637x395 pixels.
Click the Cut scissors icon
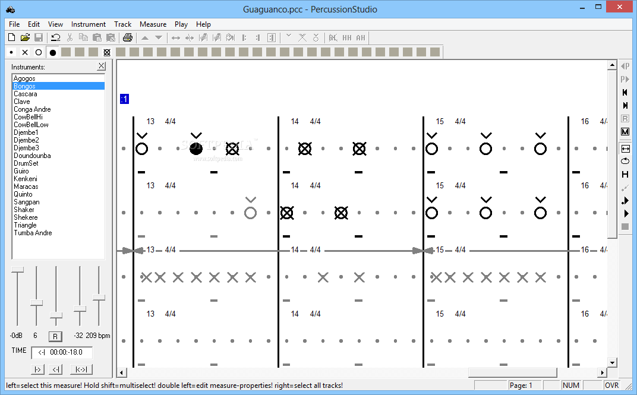coord(70,38)
